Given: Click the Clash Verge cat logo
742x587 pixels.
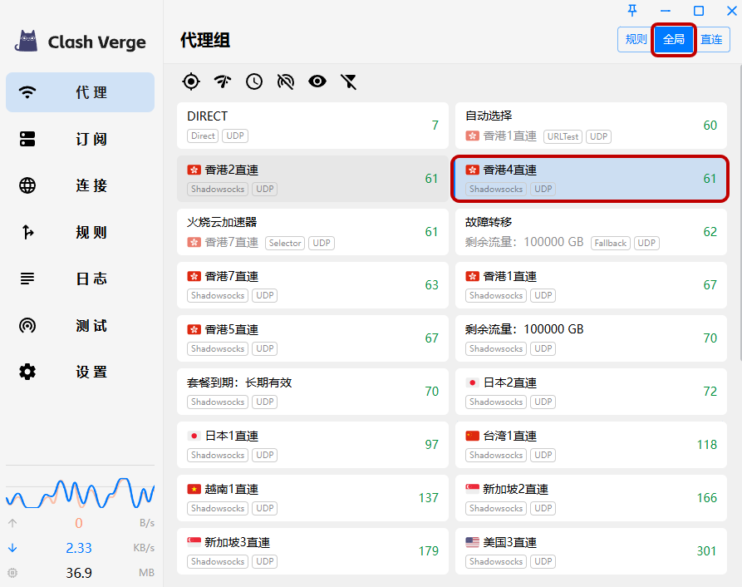Looking at the screenshot, I should (27, 41).
